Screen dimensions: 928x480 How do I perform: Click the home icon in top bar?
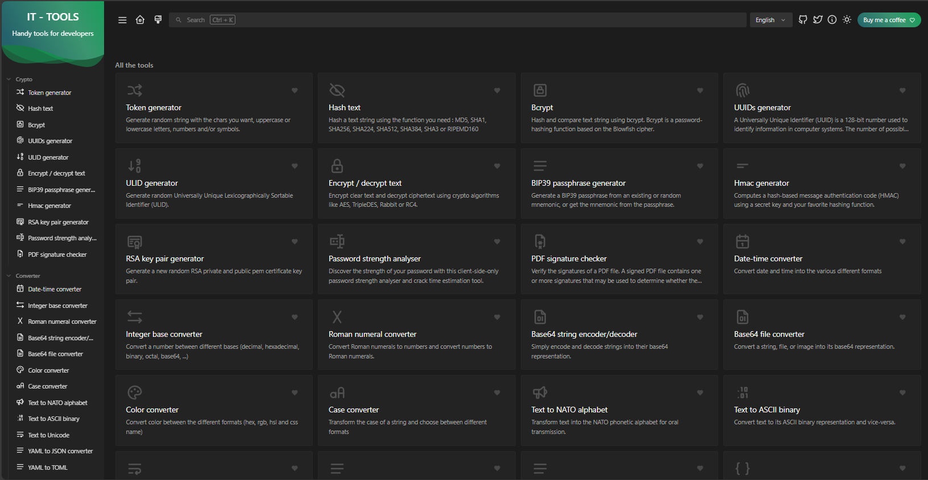pyautogui.click(x=140, y=20)
